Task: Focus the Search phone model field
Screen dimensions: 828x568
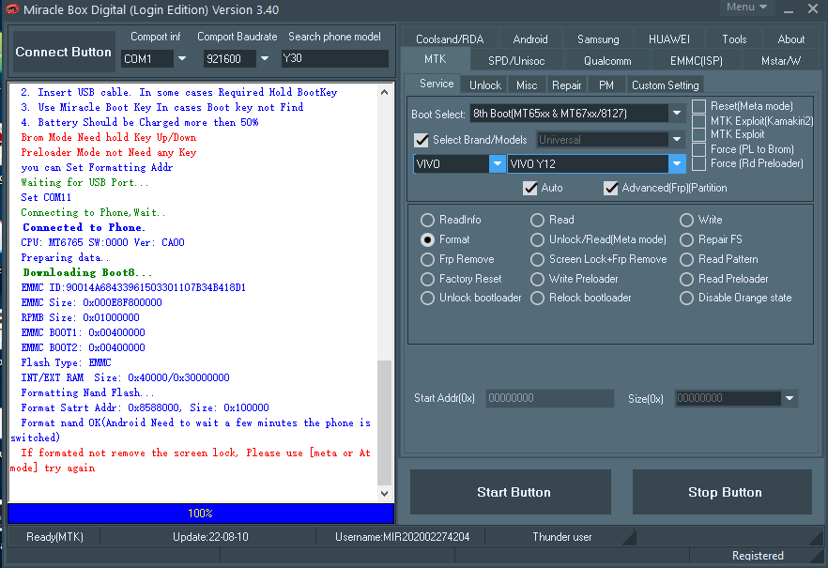Action: pyautogui.click(x=335, y=58)
